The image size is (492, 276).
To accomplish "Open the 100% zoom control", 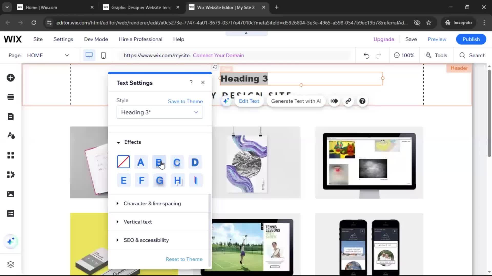I will pos(404,55).
